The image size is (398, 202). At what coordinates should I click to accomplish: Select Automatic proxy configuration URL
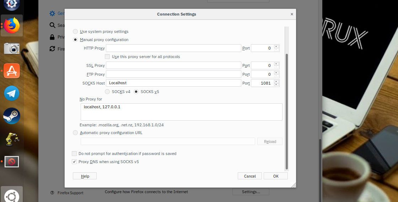coord(75,133)
